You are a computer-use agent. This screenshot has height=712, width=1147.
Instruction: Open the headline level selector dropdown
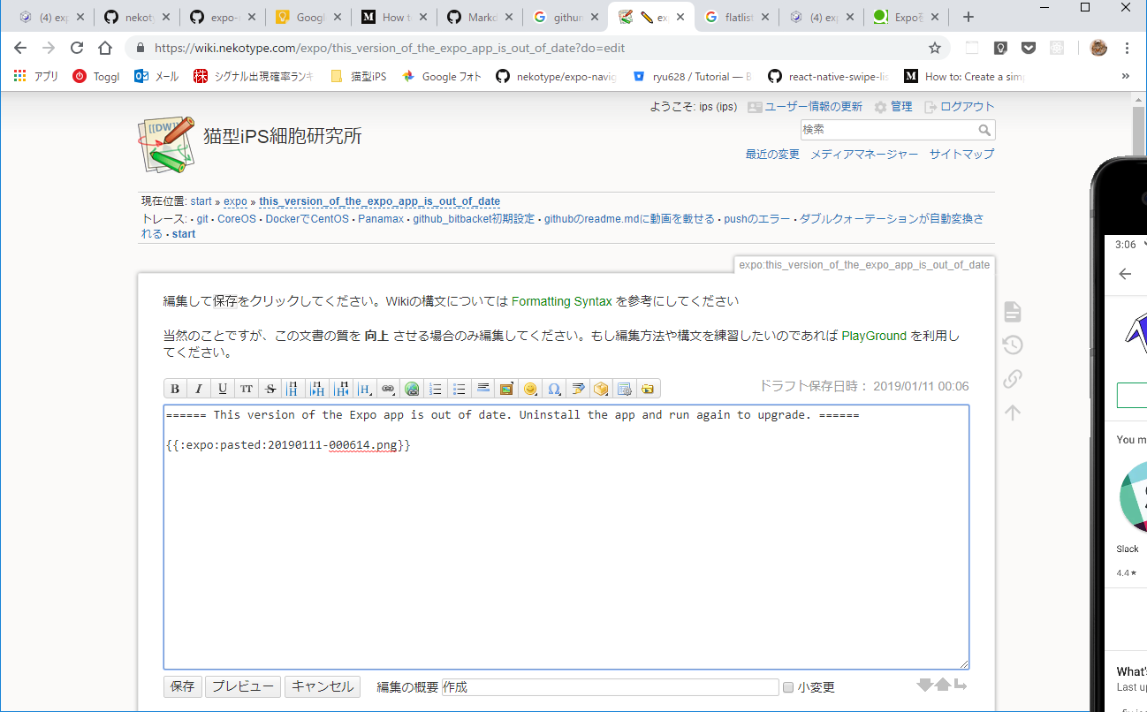click(364, 388)
